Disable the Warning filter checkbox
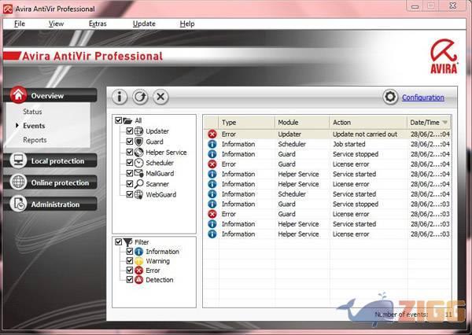The height and width of the screenshot is (335, 472). pos(130,261)
